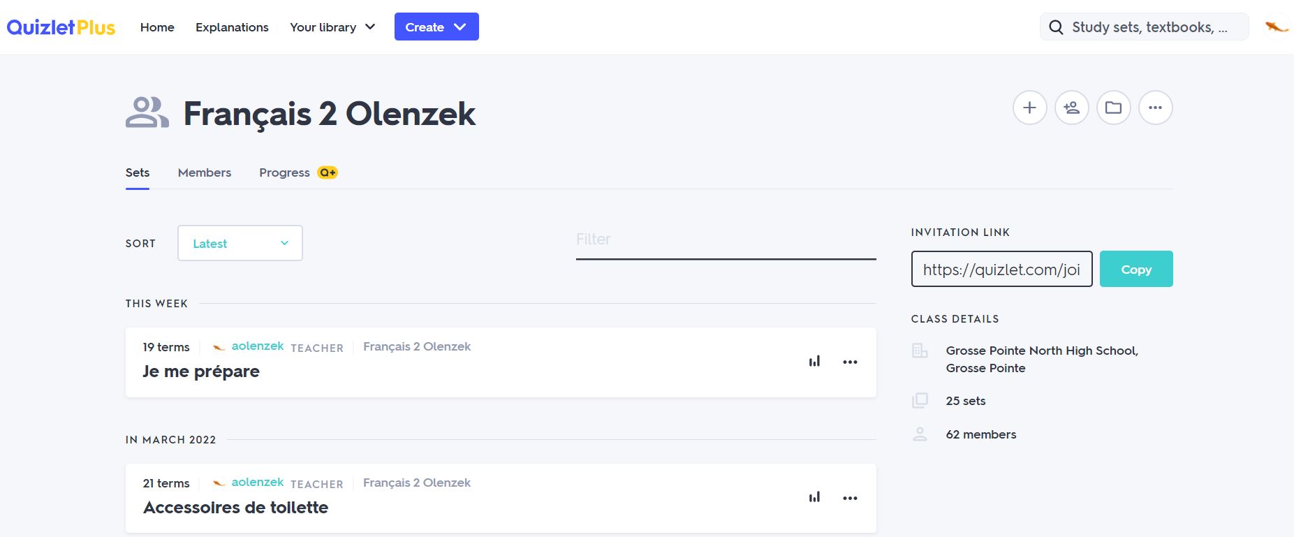Expand the Your library menu
Screen dimensions: 1294x537
(332, 27)
